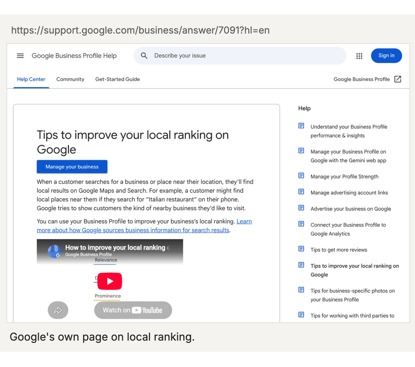This screenshot has height=367, width=415.
Task: Click the video share arrow icon
Action: (x=58, y=310)
